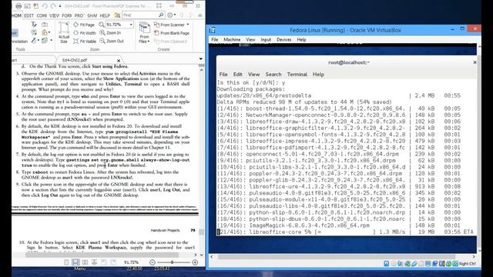Close the root@localhost terminal window
The height and width of the screenshot is (277, 493).
coord(475,62)
